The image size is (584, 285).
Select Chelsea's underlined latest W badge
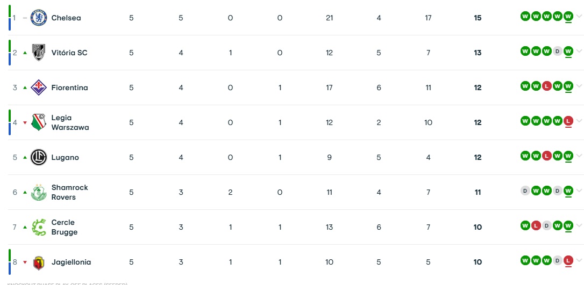pyautogui.click(x=568, y=16)
